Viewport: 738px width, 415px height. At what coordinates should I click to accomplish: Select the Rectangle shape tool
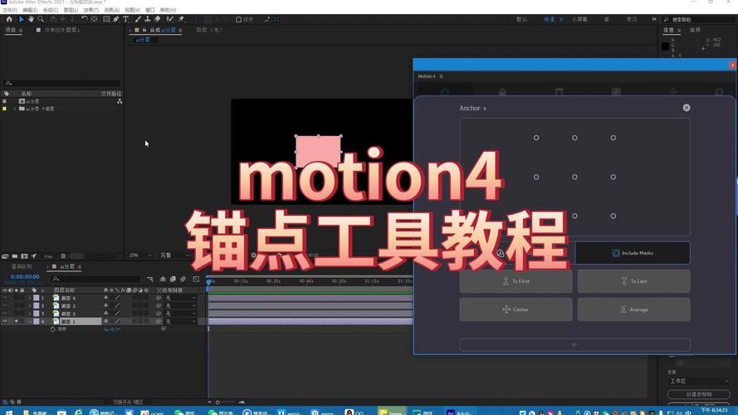point(106,19)
